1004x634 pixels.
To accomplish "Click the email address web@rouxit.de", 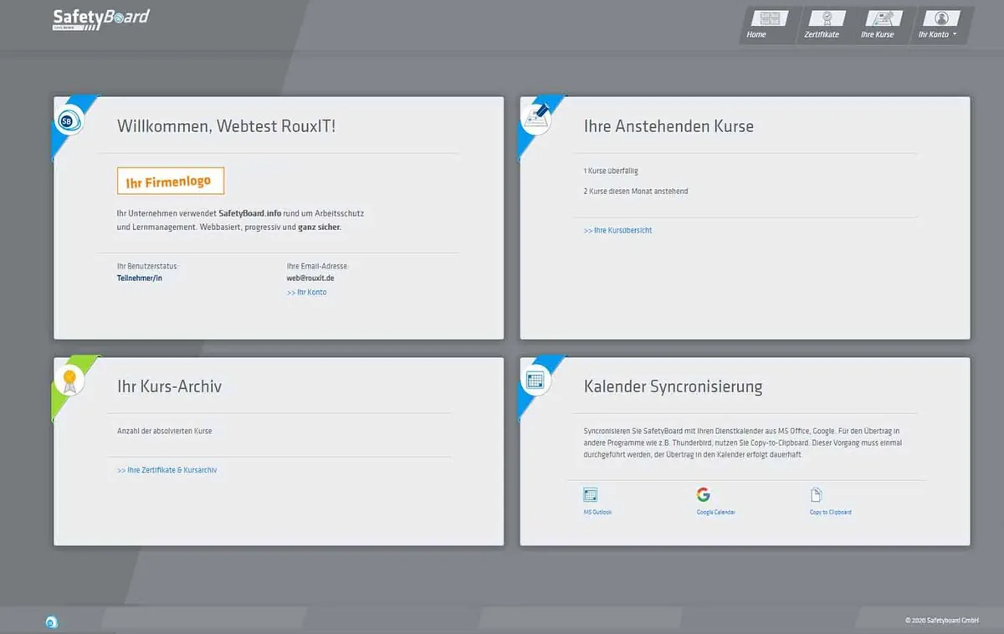I will click(x=310, y=278).
